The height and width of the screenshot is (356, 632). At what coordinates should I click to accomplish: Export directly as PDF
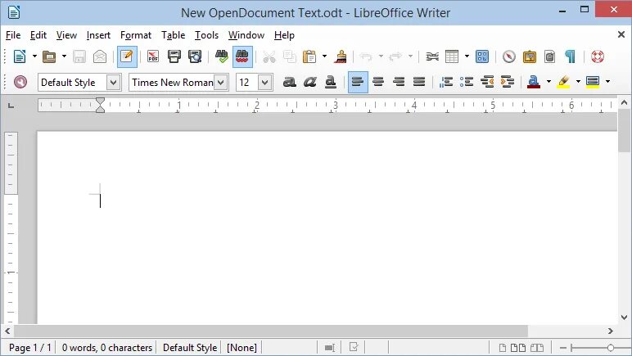coord(153,56)
